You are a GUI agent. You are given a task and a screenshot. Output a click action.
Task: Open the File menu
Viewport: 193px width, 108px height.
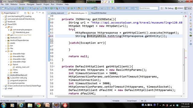pos(2,4)
